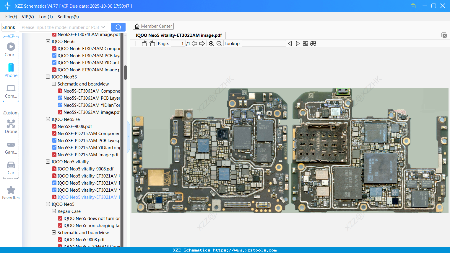Open the Member Center button
This screenshot has width=450, height=253.
coord(153,26)
